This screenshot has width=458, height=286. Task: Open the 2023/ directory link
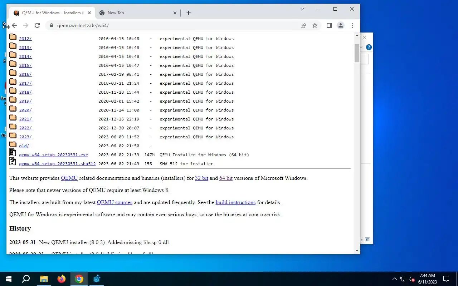point(25,137)
